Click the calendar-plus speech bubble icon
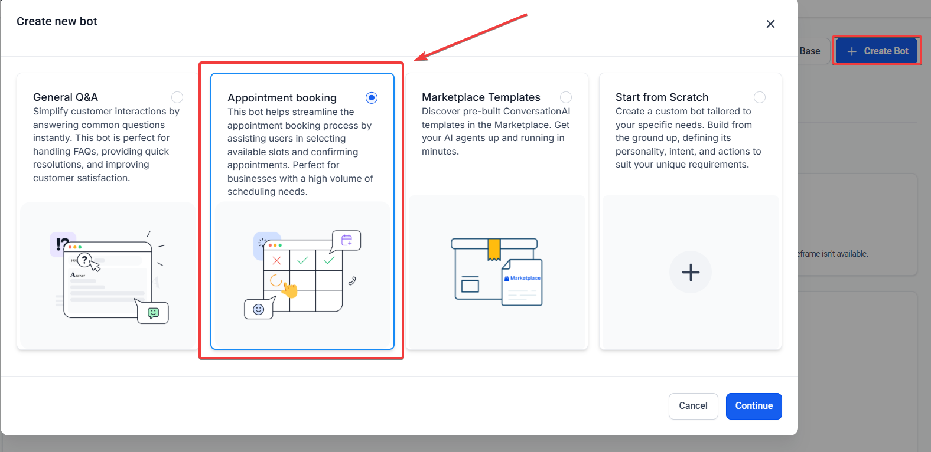 (347, 240)
